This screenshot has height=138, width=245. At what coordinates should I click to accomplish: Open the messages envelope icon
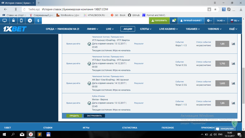[x=174, y=21]
